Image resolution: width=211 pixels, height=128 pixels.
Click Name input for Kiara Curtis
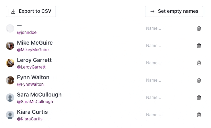pos(169,115)
